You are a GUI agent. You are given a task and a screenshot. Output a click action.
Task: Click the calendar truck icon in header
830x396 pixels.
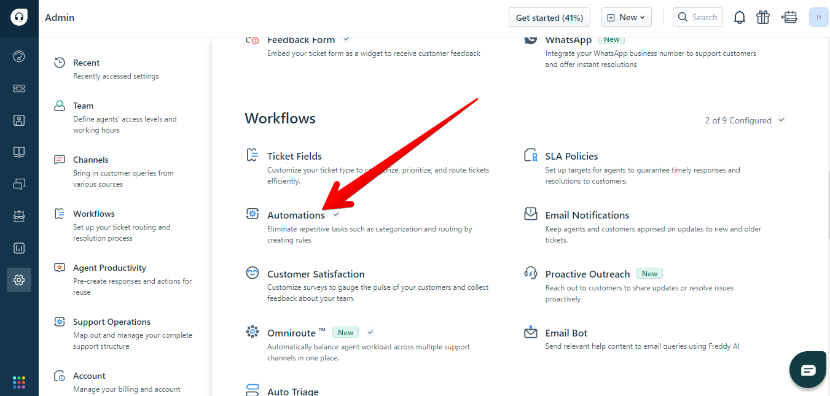[x=789, y=17]
